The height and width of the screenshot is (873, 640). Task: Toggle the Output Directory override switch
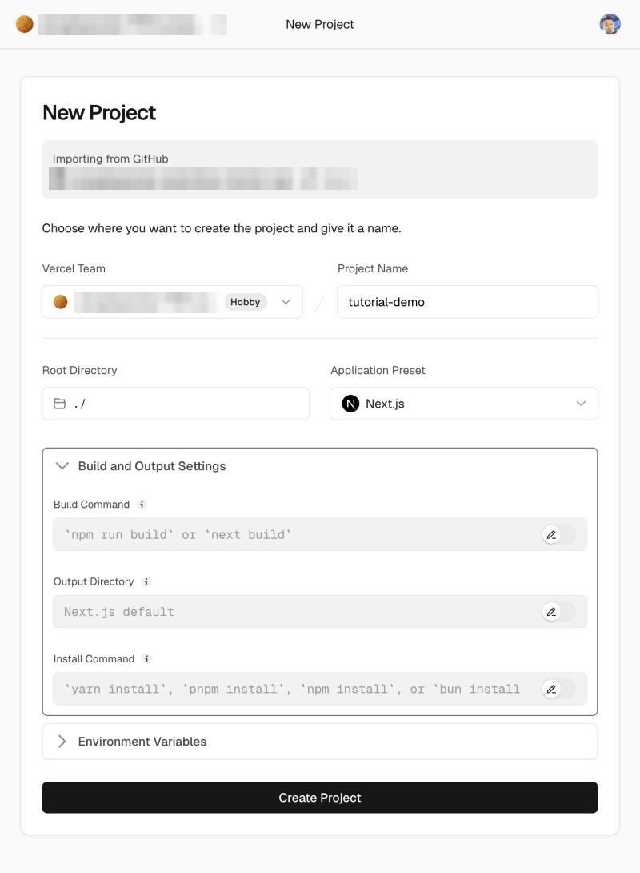pos(559,612)
